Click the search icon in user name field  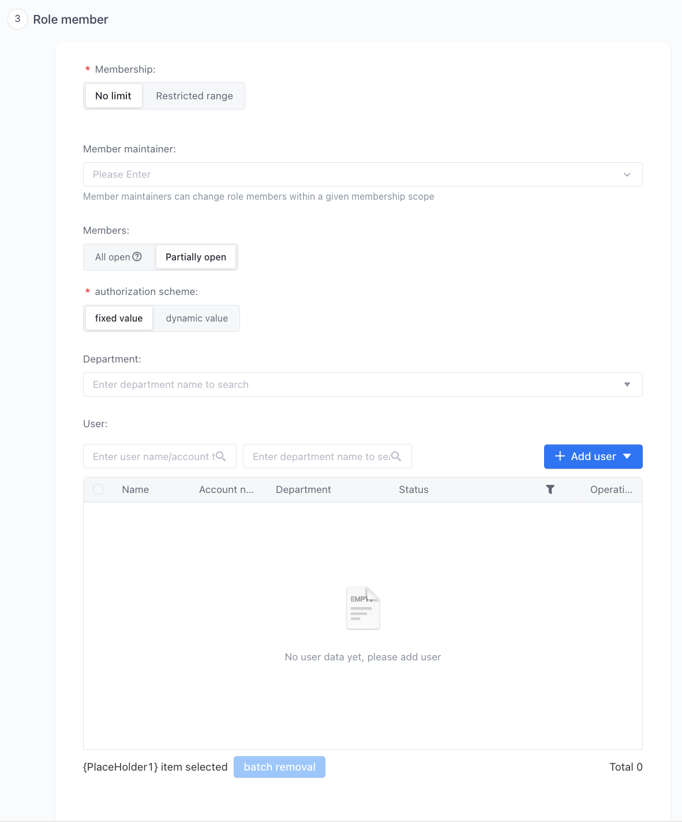click(x=220, y=456)
